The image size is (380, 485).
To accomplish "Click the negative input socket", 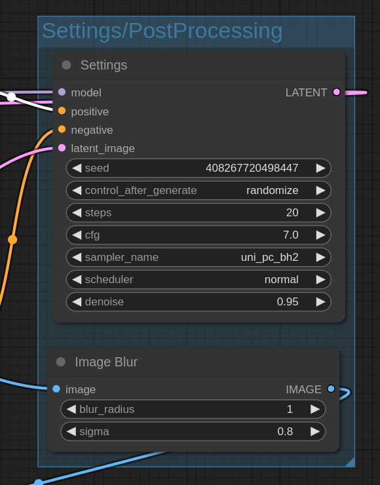I will 62,129.
